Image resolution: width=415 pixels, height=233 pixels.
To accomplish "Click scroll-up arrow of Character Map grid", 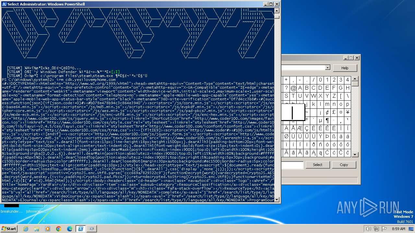I will (x=355, y=79).
